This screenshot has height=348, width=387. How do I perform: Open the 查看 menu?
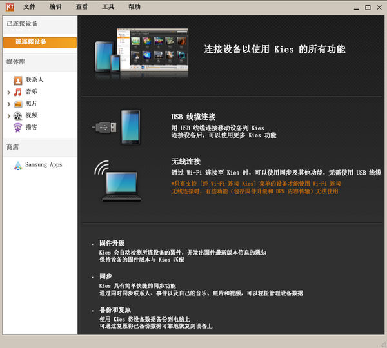click(82, 6)
